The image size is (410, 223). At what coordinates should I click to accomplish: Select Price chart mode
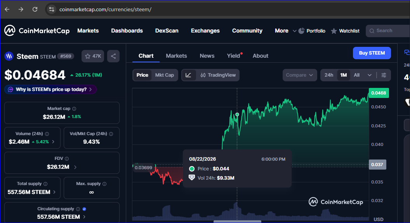(142, 75)
